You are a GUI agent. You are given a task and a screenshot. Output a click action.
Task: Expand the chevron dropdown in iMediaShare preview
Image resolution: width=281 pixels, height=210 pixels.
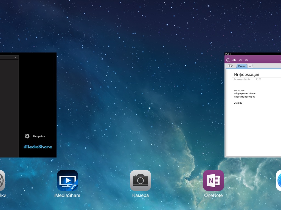[15, 57]
